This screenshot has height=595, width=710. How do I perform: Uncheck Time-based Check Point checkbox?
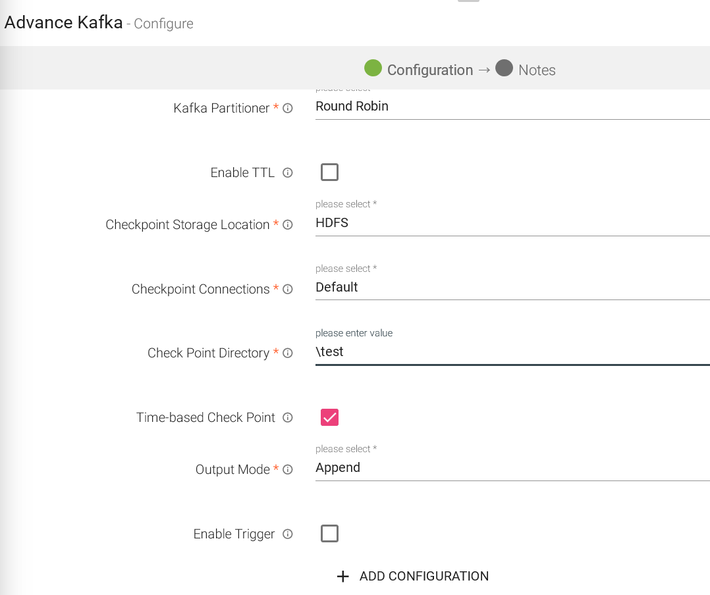tap(329, 417)
